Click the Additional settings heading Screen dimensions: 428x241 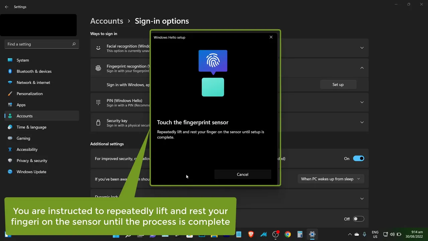107,144
